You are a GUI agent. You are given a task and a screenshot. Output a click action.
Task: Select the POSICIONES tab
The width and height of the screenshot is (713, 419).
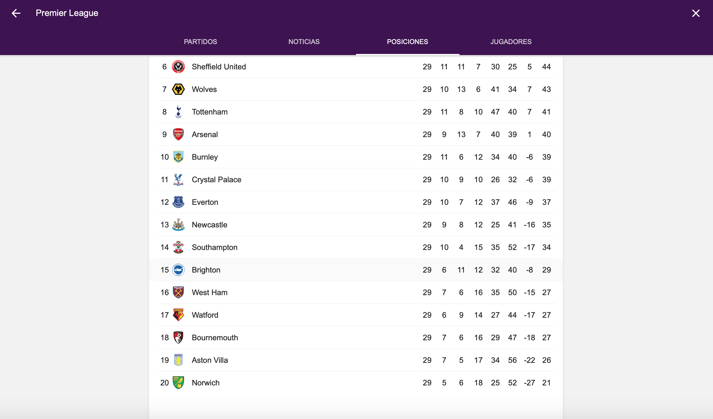coord(407,42)
